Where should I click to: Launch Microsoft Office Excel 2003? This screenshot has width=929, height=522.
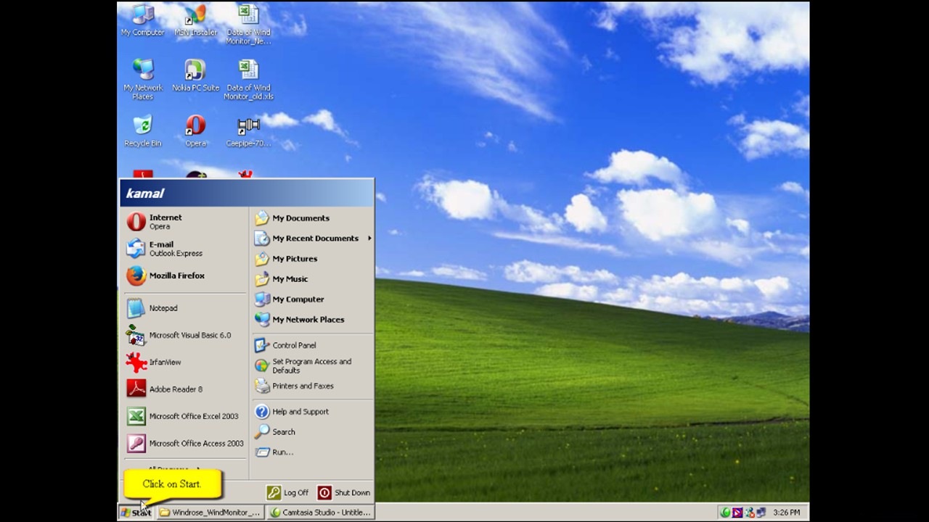pyautogui.click(x=184, y=416)
